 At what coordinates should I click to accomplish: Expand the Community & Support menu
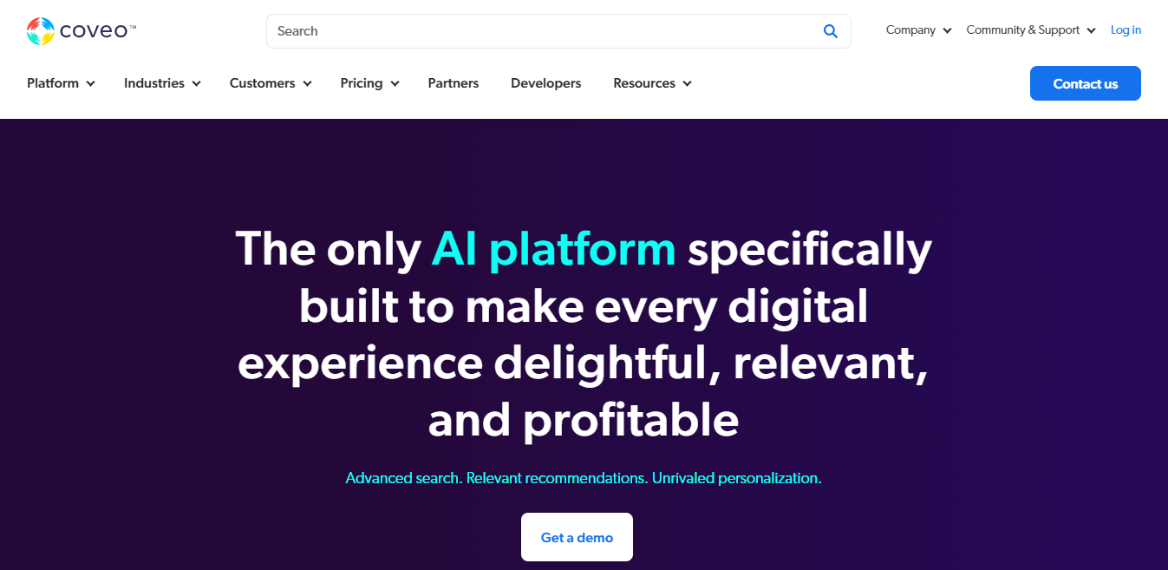point(1023,30)
